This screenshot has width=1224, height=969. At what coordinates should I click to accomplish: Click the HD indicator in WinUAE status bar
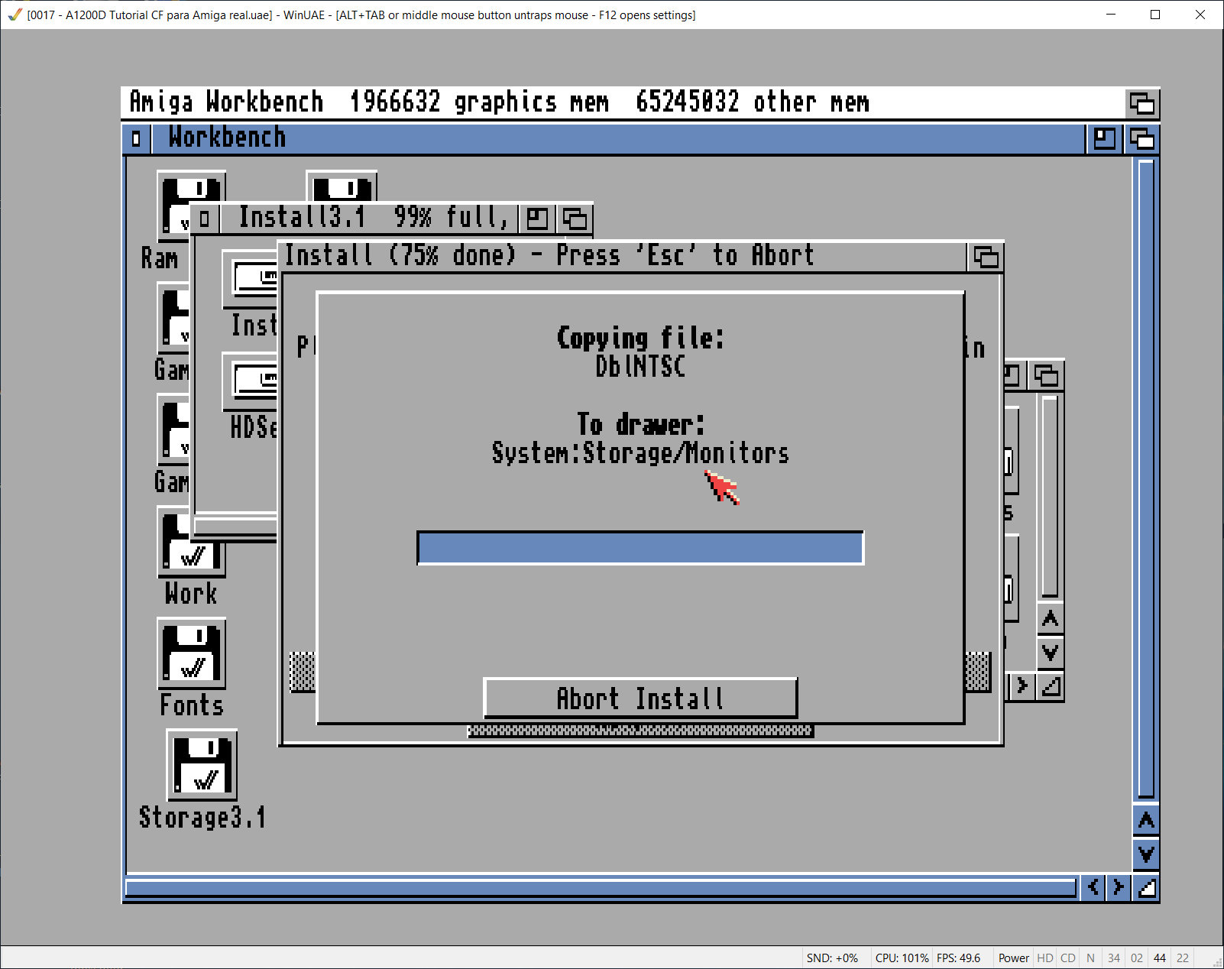point(1045,958)
